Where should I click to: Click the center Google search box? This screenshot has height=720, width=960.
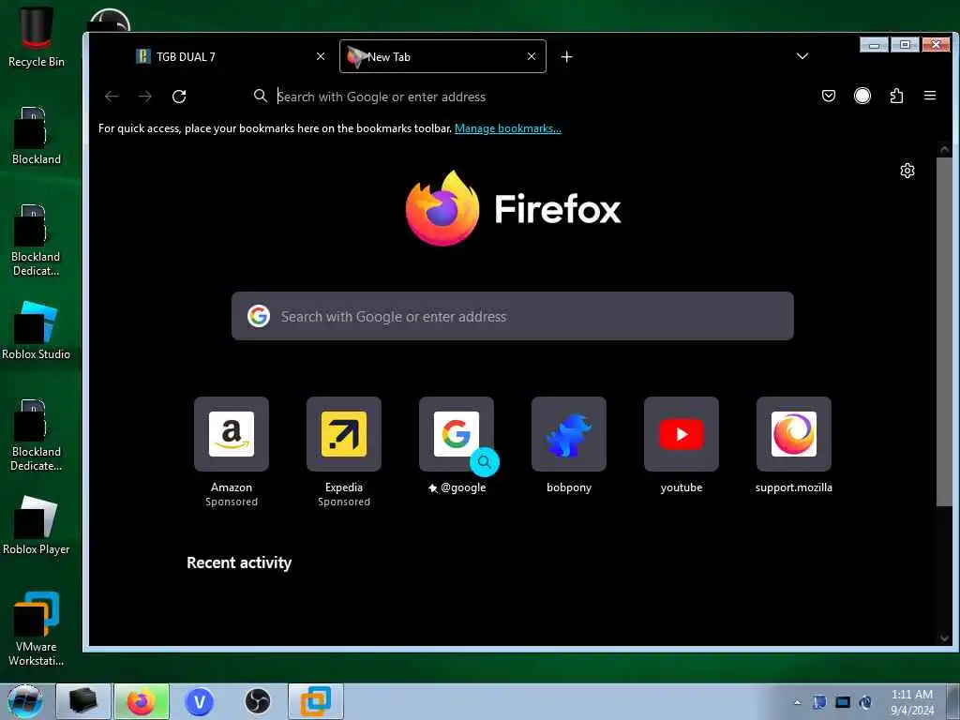click(x=513, y=316)
